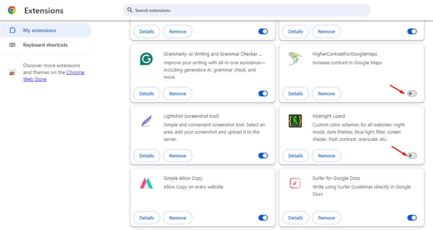Image resolution: width=433 pixels, height=230 pixels.
Task: Open Midnight Lizard Details
Action: pyautogui.click(x=296, y=156)
